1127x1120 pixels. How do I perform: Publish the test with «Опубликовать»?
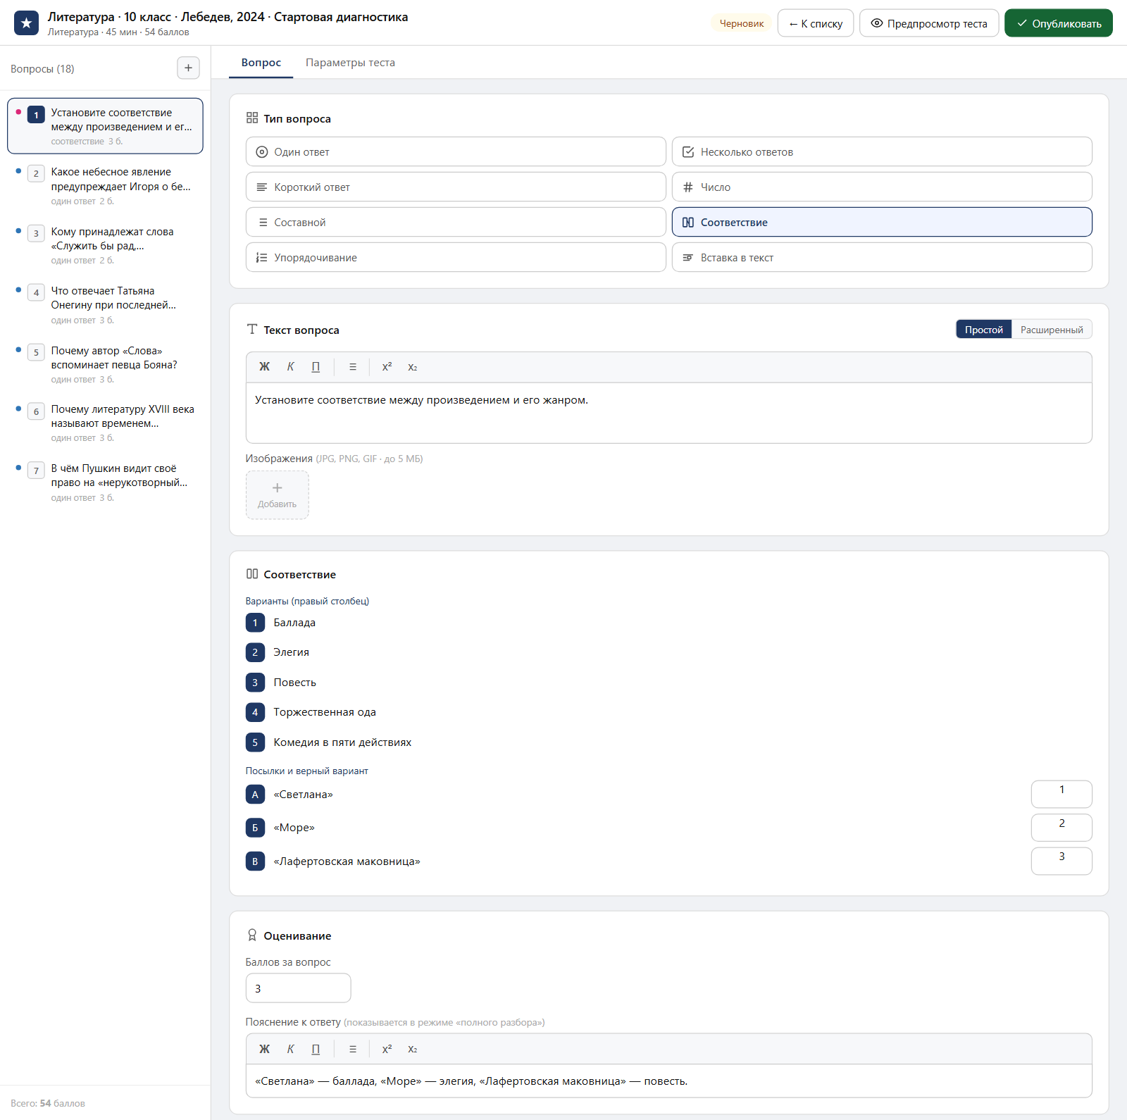[1059, 23]
